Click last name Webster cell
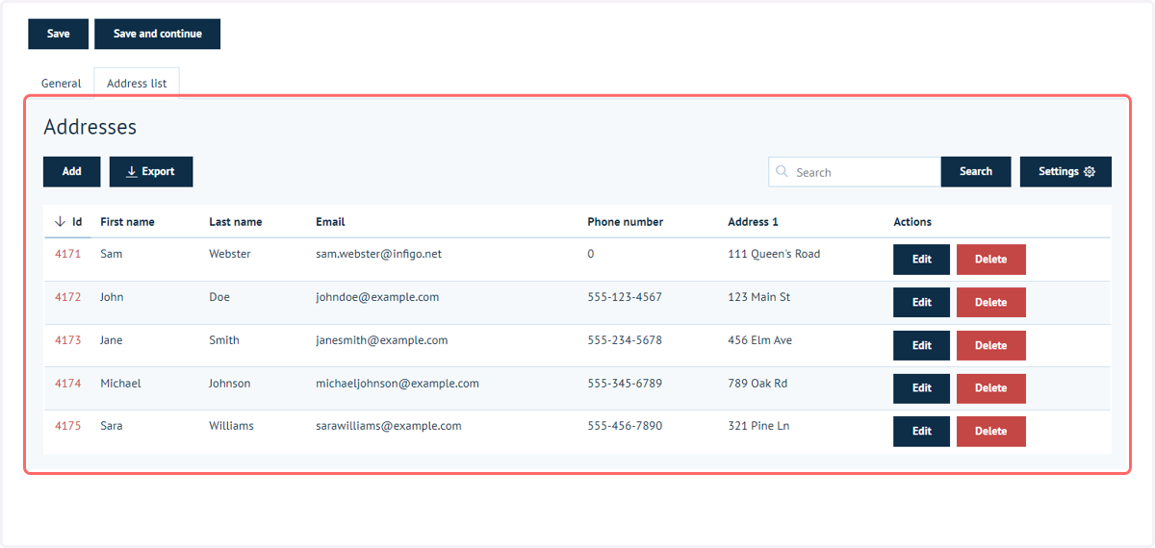The width and height of the screenshot is (1155, 548). [x=230, y=255]
